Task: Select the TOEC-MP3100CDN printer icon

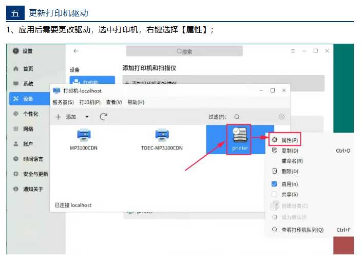Action: [x=162, y=136]
